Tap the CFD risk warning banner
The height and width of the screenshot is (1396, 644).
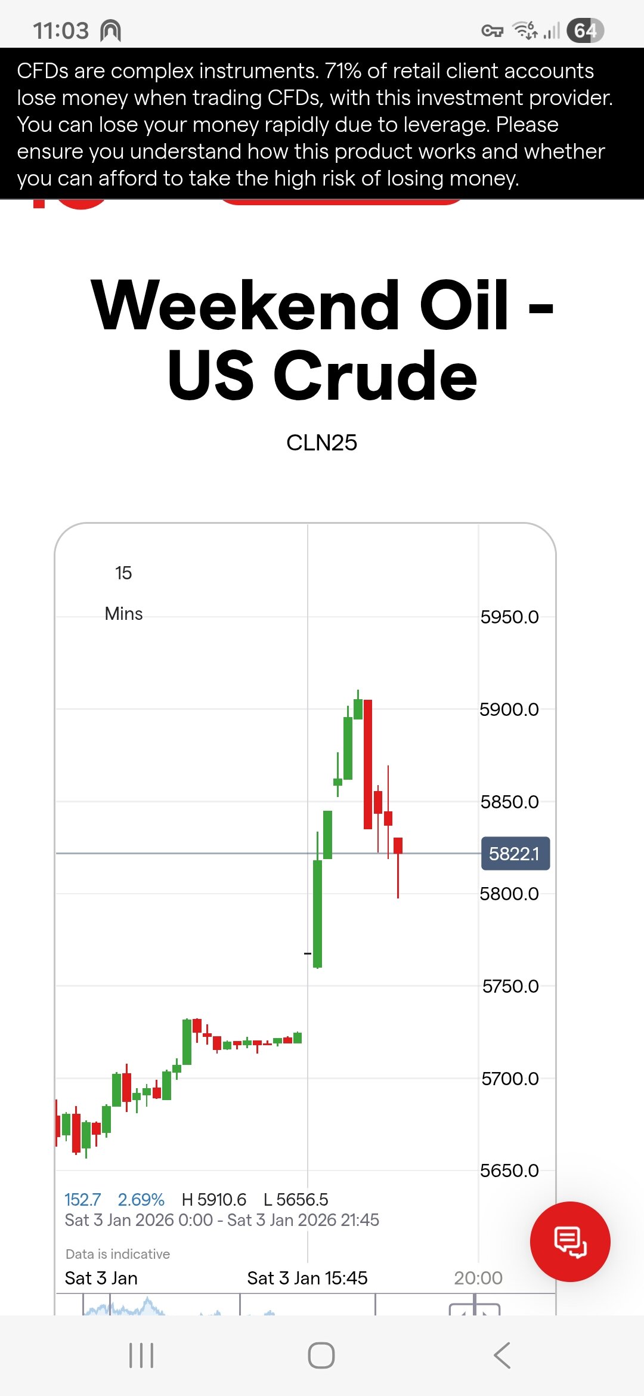322,124
